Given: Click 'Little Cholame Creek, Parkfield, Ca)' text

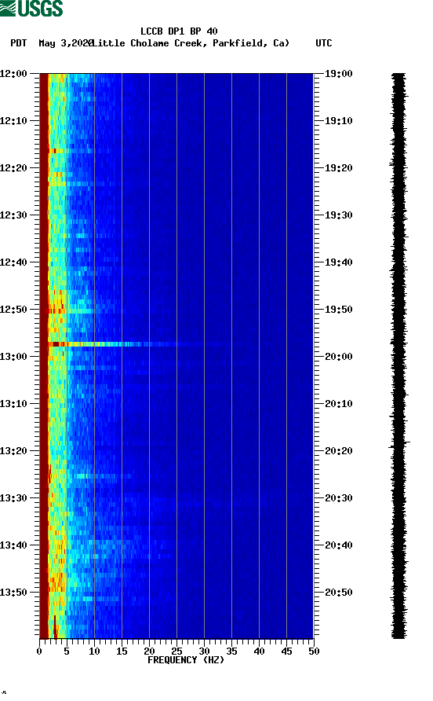Looking at the screenshot, I should click(x=191, y=43).
